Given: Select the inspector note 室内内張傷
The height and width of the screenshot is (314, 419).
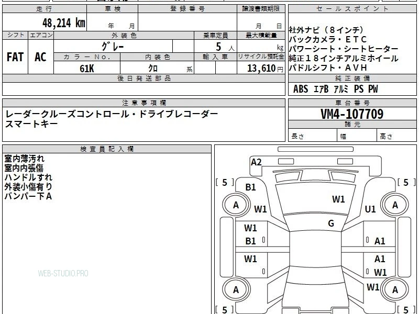Looking at the screenshot, I should click(24, 168).
